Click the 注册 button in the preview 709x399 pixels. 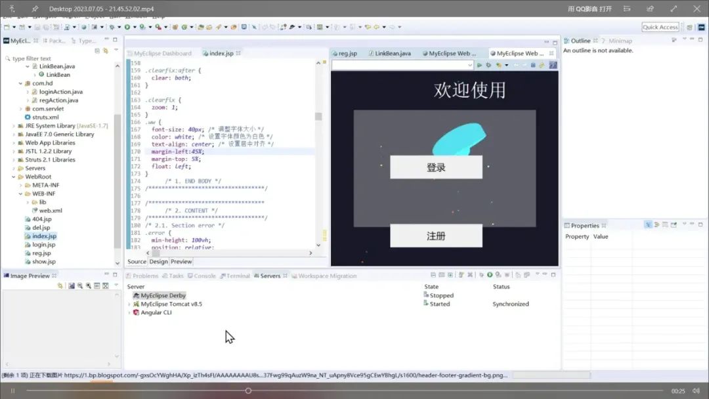coord(437,236)
